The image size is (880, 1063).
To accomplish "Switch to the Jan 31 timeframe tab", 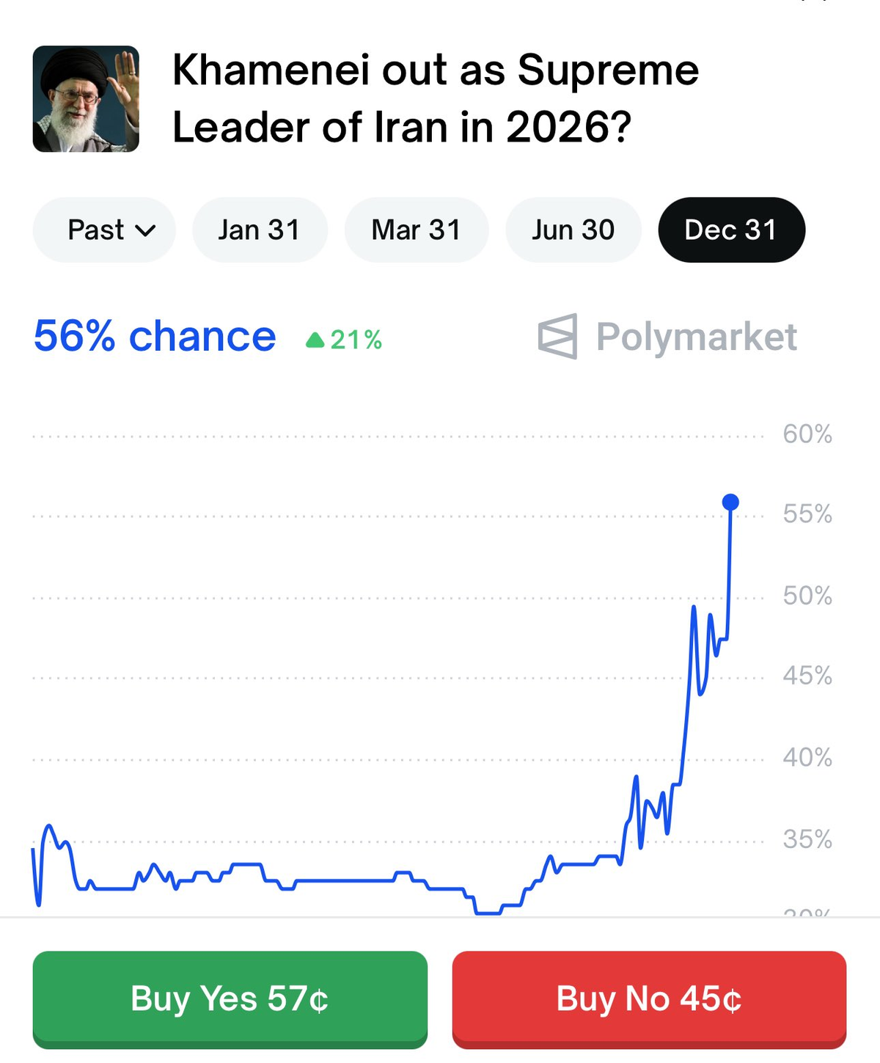I will [x=260, y=230].
